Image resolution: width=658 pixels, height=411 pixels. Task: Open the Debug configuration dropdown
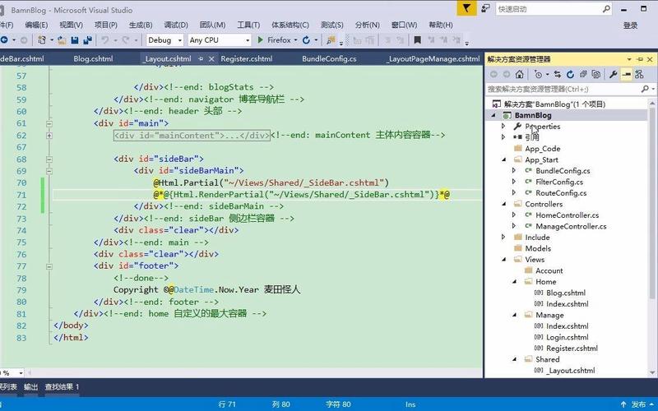[180, 40]
